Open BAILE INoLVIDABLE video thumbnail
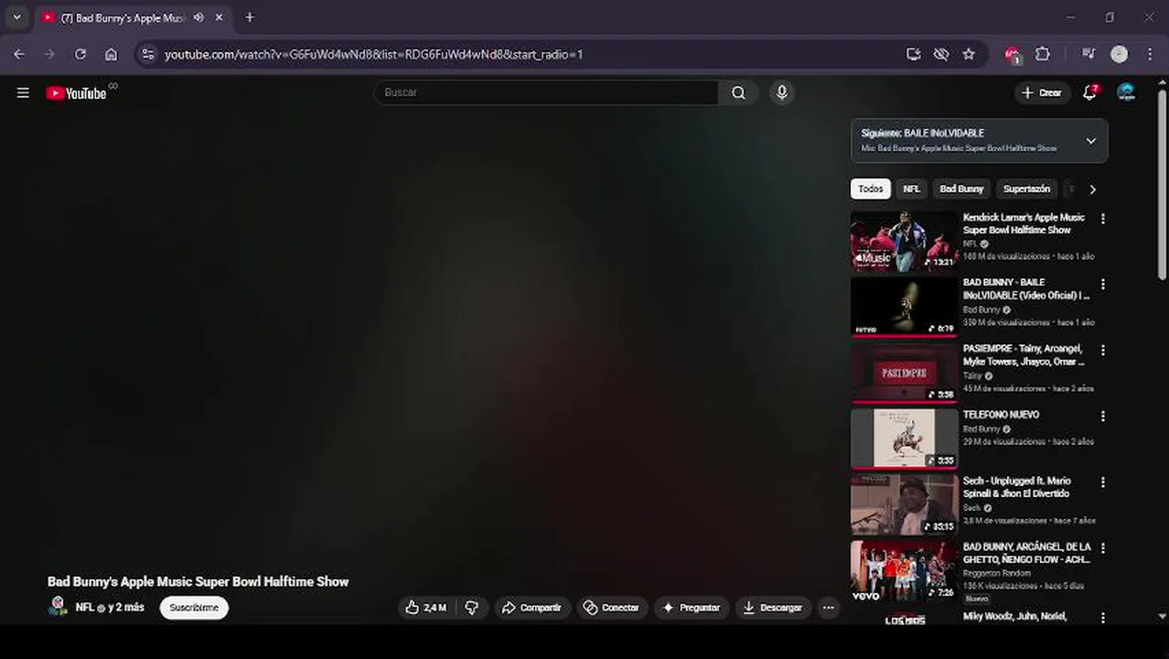This screenshot has height=659, width=1169. pos(905,308)
